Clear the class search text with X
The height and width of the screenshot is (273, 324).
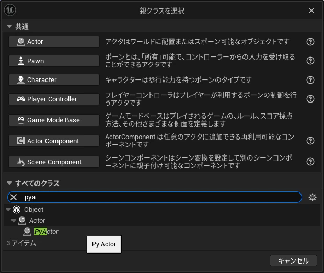(x=14, y=197)
